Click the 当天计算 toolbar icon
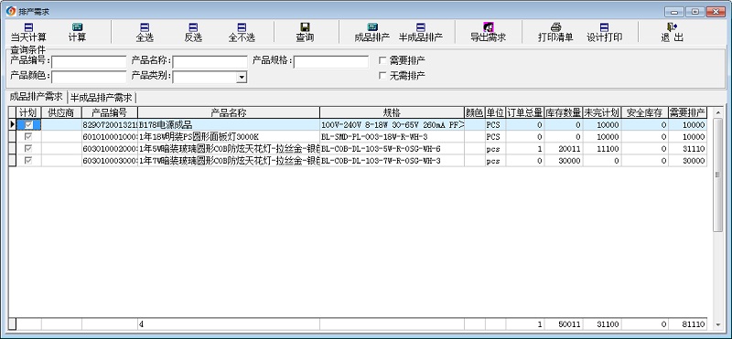This screenshot has height=339, width=732. pyautogui.click(x=28, y=27)
